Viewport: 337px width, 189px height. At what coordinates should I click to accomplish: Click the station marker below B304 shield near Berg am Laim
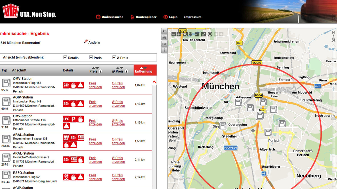(263, 102)
